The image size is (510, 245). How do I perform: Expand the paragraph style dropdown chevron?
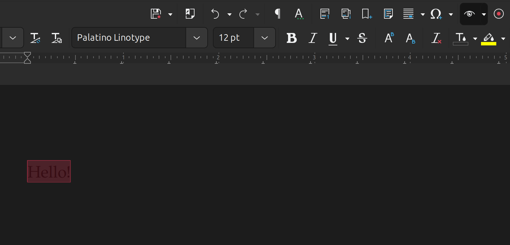(x=13, y=38)
